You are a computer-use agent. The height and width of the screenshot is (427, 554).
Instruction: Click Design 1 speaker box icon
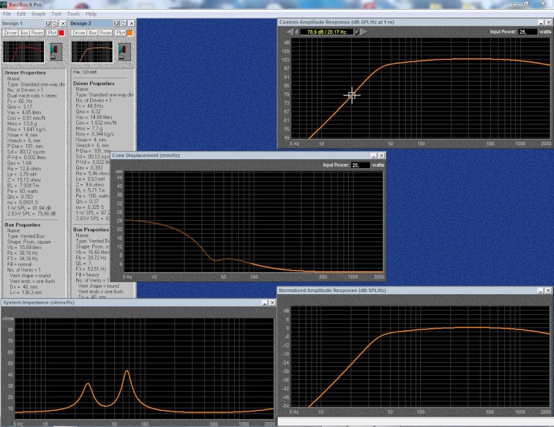point(56,52)
